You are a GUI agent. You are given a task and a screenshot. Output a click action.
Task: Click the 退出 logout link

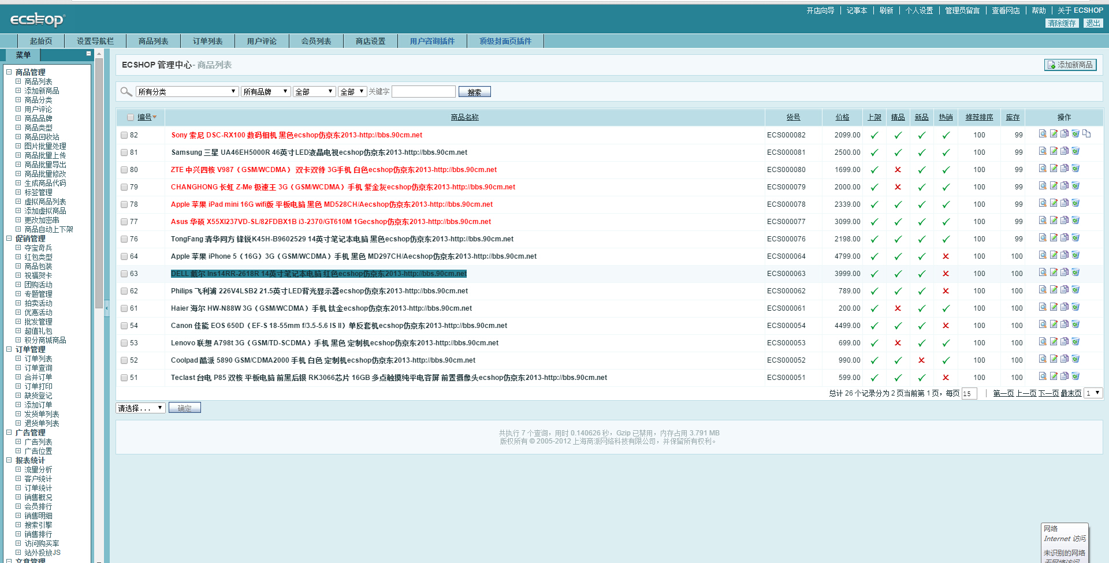tap(1093, 23)
